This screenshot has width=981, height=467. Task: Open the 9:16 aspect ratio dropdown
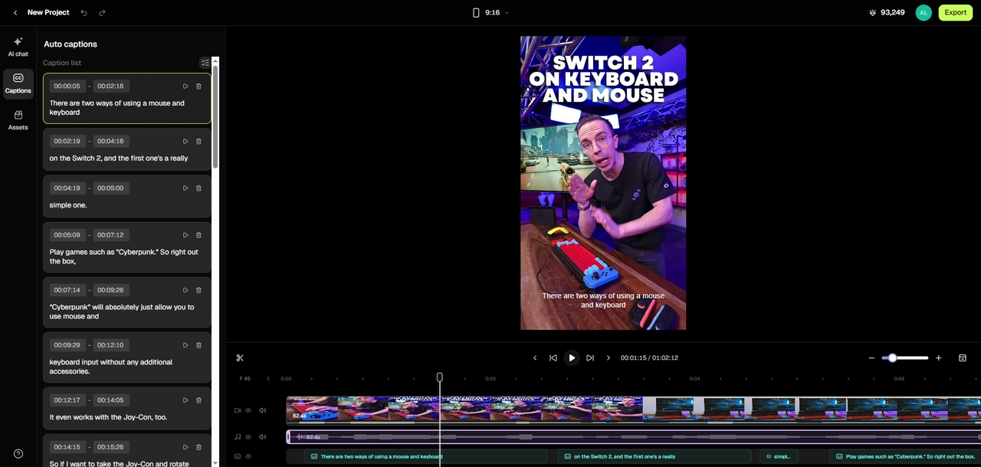[x=490, y=12]
